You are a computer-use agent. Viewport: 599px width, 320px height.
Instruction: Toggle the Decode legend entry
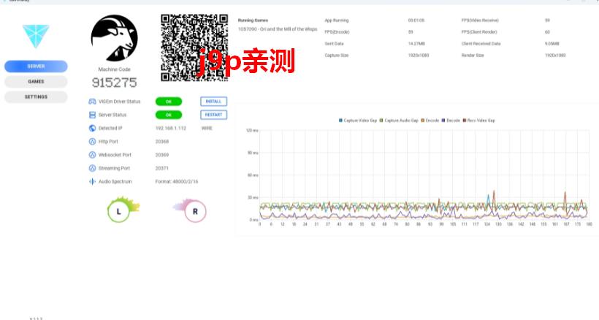click(x=452, y=120)
